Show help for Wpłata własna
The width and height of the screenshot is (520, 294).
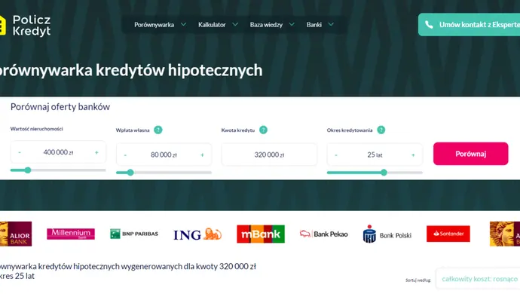158,130
